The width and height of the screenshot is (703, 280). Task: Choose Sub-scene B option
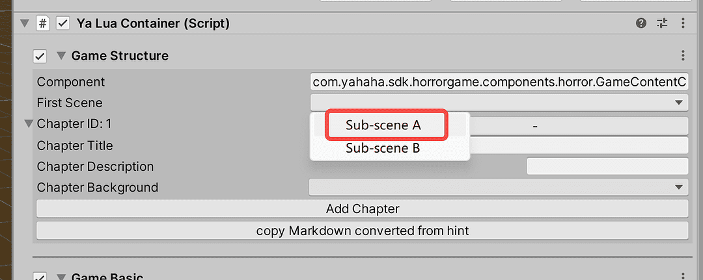point(383,148)
